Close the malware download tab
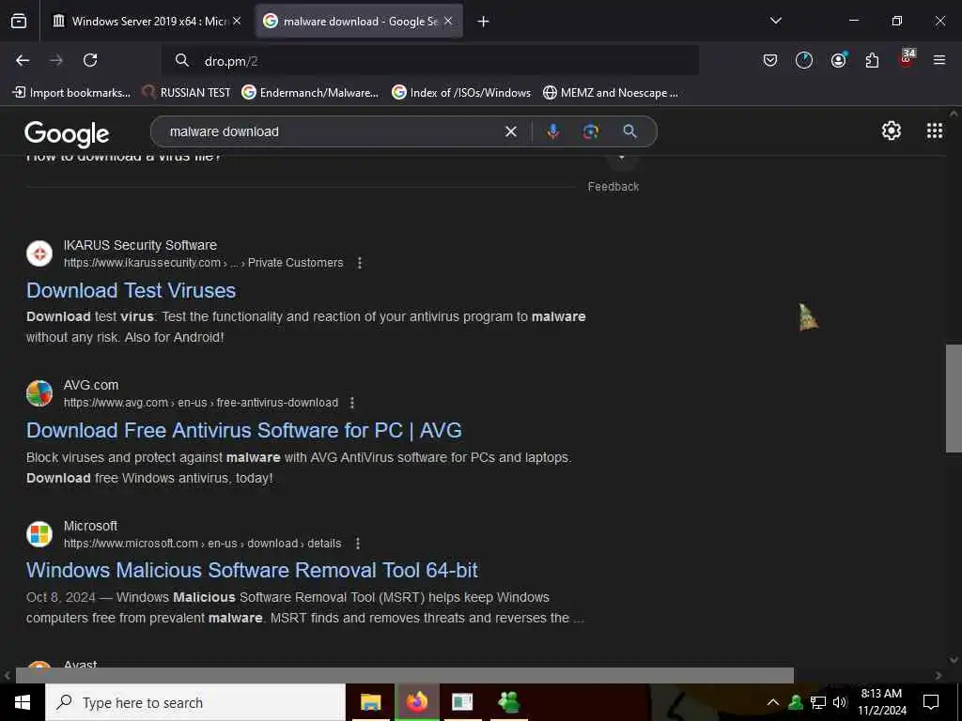The image size is (962, 721). (448, 21)
